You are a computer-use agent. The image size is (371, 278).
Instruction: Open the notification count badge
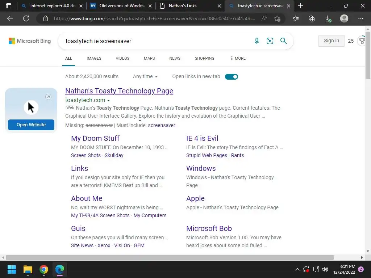361,269
